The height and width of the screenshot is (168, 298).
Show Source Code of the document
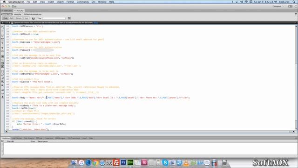(7, 14)
